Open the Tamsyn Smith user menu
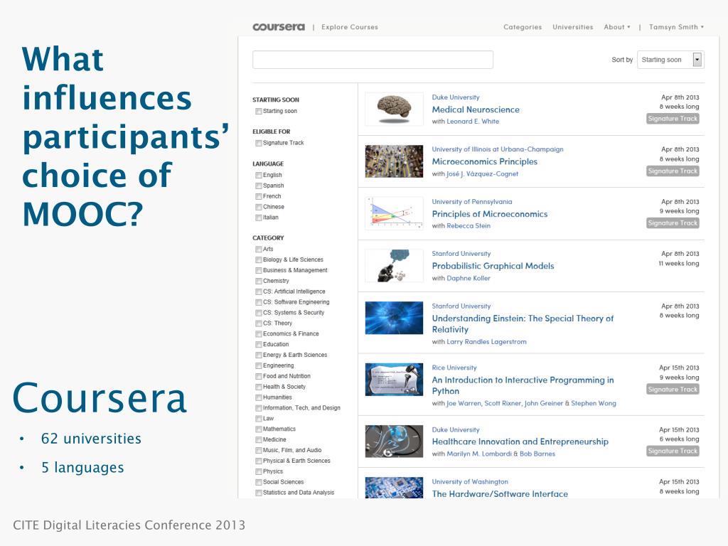Image resolution: width=728 pixels, height=546 pixels. 676,27
